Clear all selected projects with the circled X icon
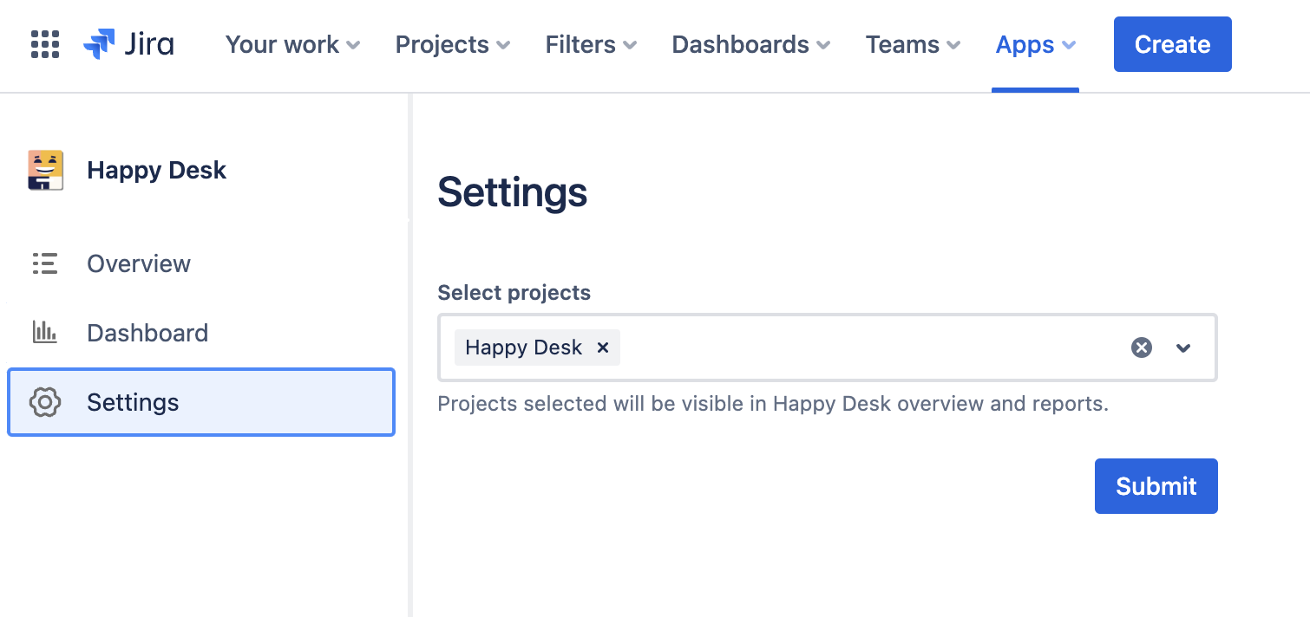The width and height of the screenshot is (1310, 617). [x=1140, y=347]
